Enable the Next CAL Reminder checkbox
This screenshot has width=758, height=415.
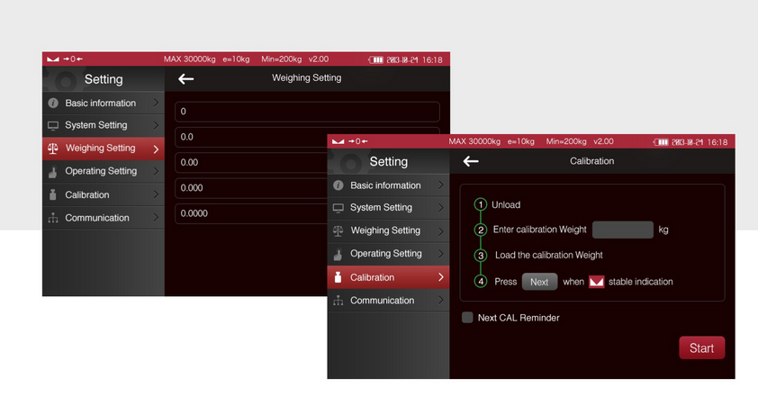[467, 318]
